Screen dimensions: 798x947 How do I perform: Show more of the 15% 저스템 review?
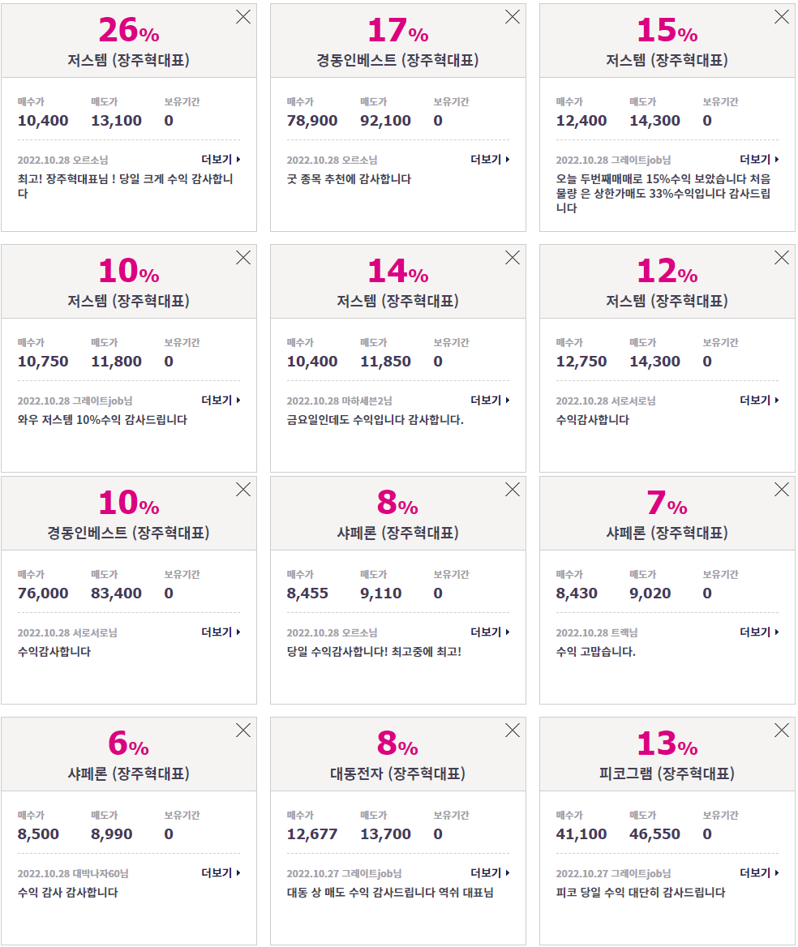(x=760, y=160)
